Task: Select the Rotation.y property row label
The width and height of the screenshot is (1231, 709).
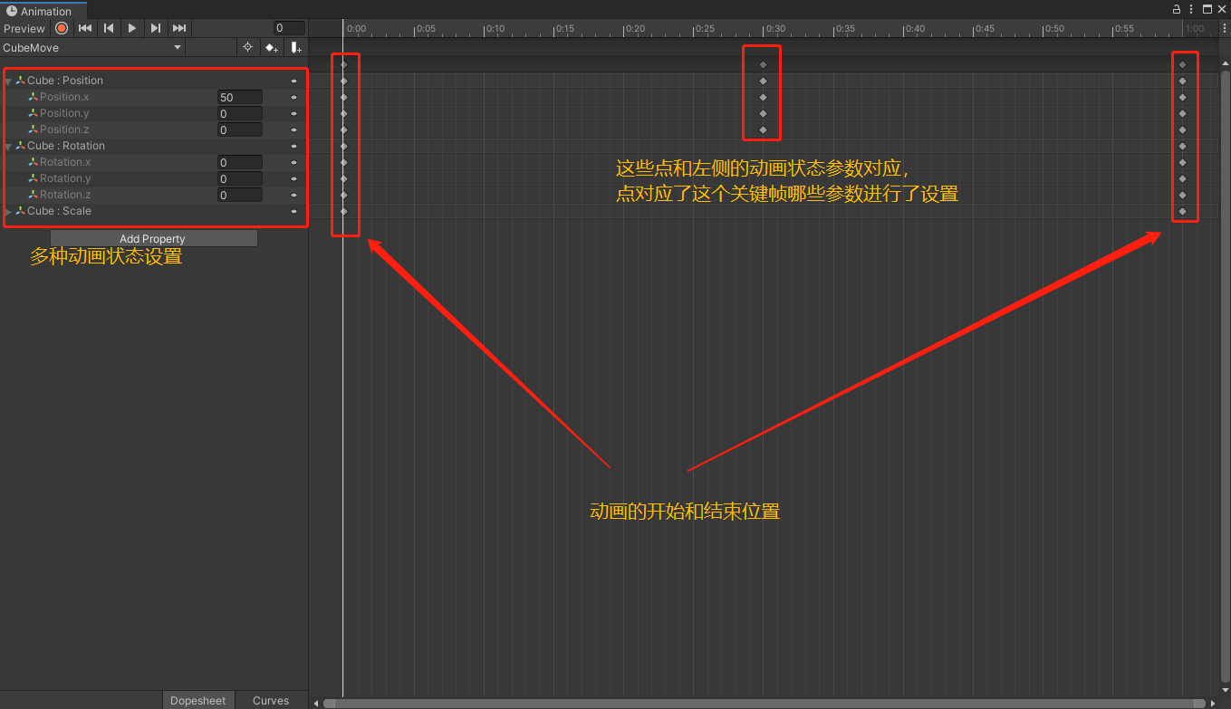Action: 65,178
